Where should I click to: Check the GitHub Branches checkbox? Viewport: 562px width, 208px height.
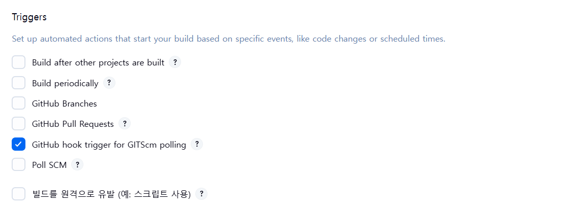[19, 103]
